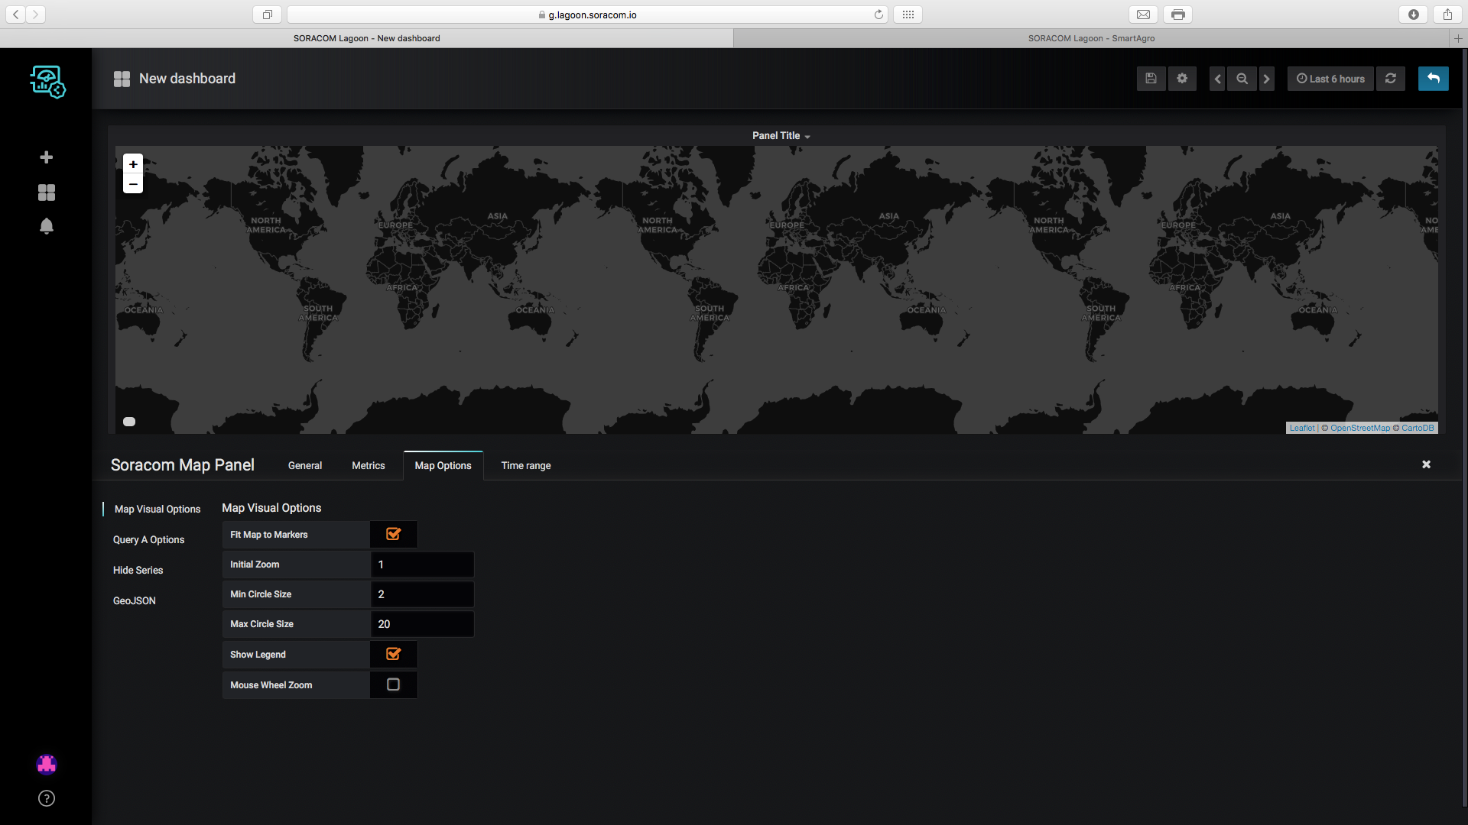
Task: Open the help question mark icon
Action: pyautogui.click(x=47, y=798)
